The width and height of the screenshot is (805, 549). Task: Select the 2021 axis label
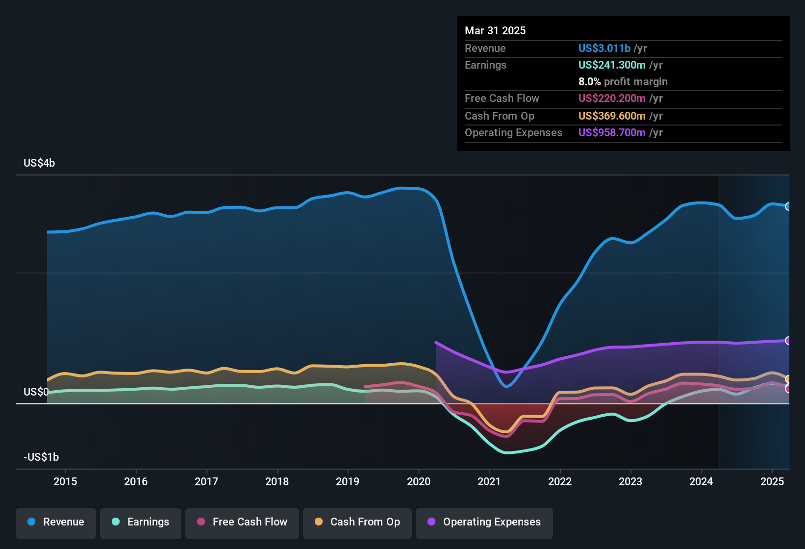pos(488,482)
